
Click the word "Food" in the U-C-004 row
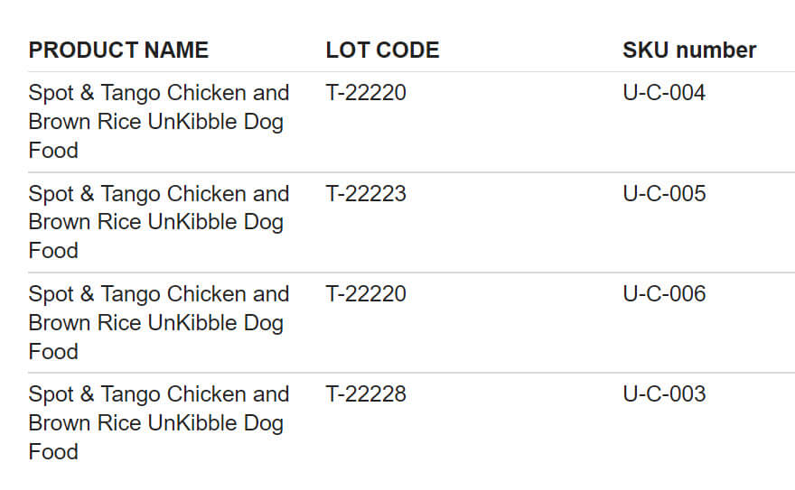[x=53, y=150]
